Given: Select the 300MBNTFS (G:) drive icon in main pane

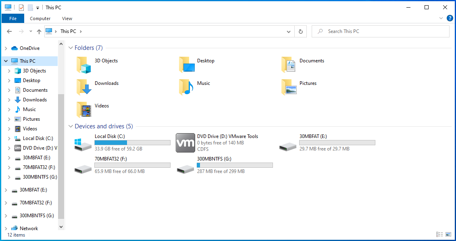Looking at the screenshot, I should [x=185, y=169].
